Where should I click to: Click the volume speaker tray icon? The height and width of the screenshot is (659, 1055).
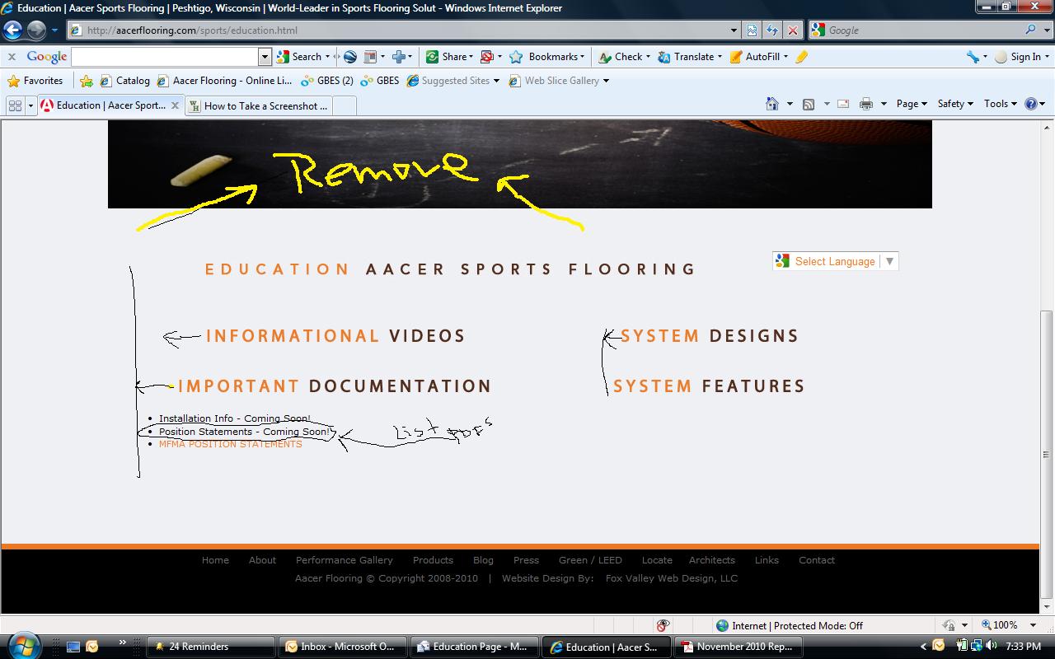coord(992,646)
